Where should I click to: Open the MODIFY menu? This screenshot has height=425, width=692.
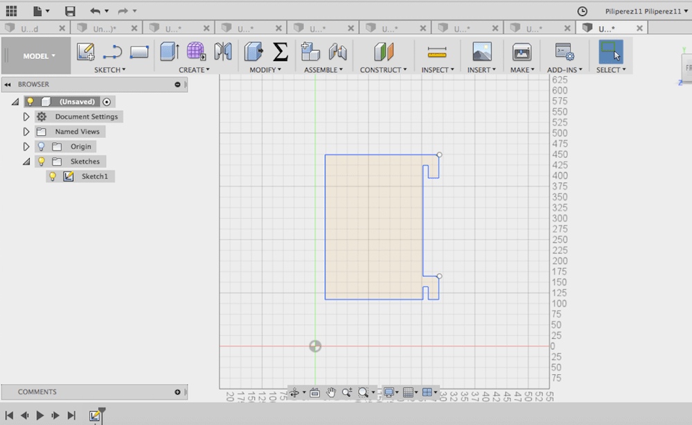click(x=265, y=70)
